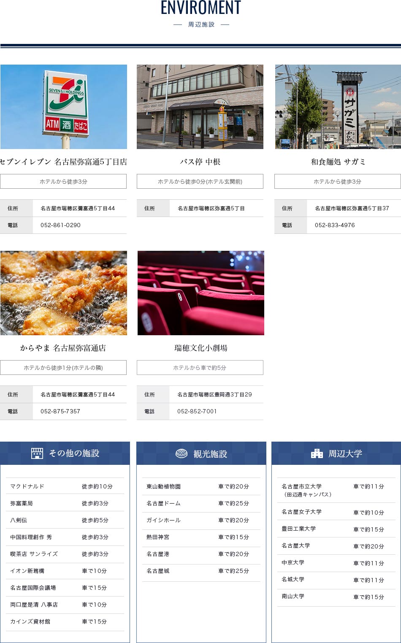Screen dimensions: 401x643
Task: Click the address of バス停 中根
Action: point(211,208)
